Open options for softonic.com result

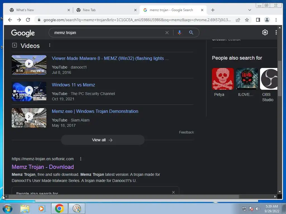[x=81, y=159]
